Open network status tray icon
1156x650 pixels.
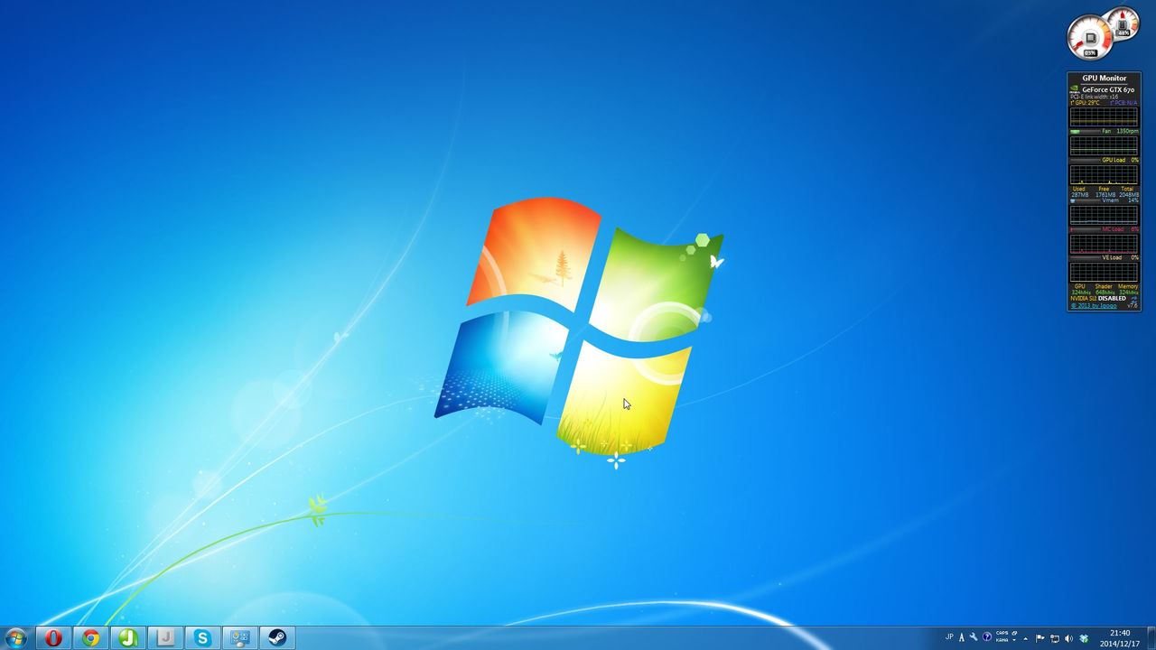1055,638
